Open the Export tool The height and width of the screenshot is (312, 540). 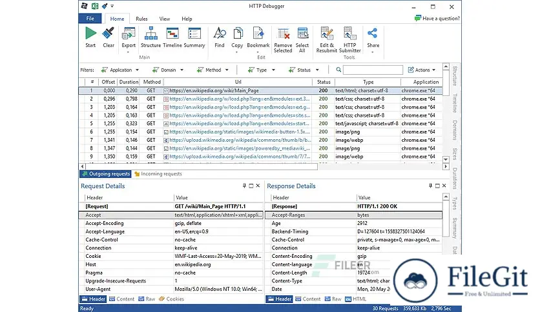point(129,34)
